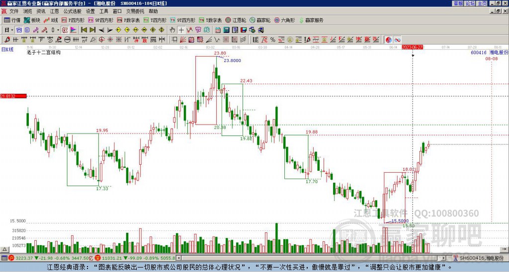Toggle the yin-yang icon
509x272 pixels.
coord(389,40)
